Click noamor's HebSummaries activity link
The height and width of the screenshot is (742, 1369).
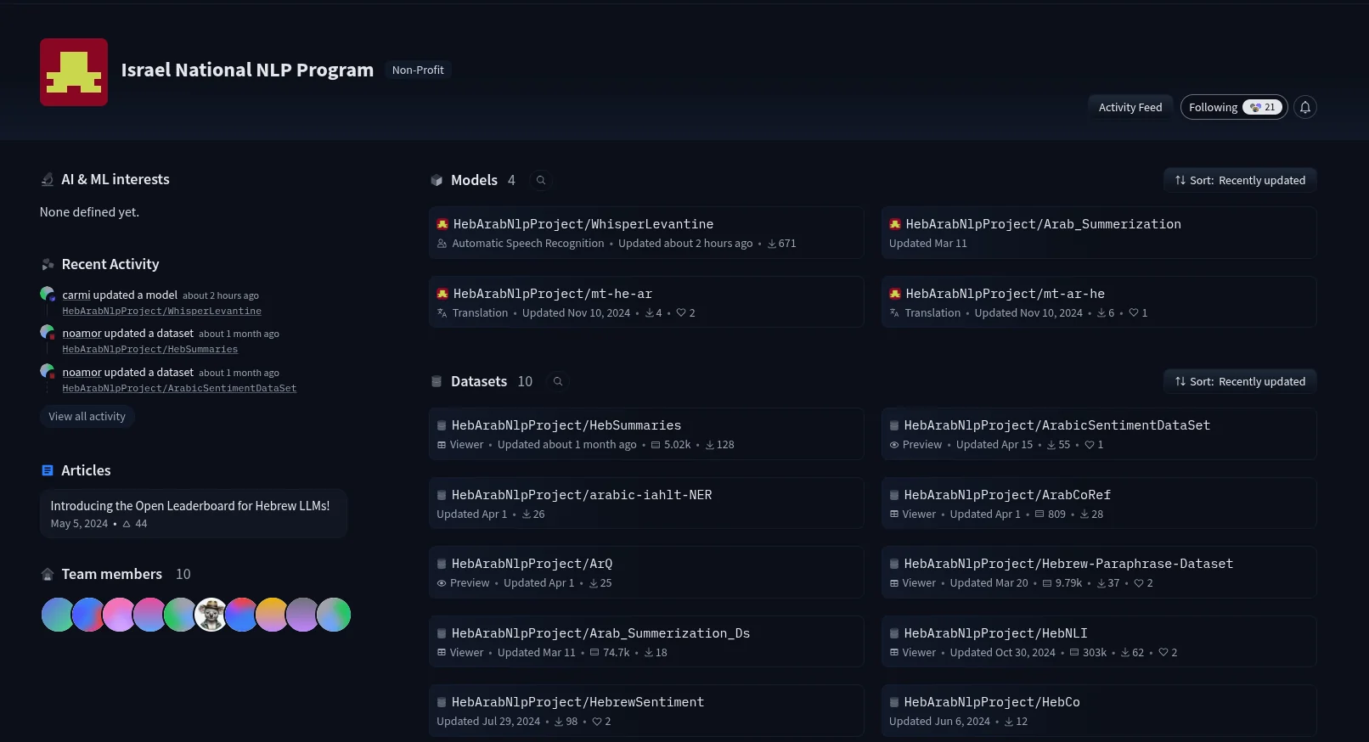pyautogui.click(x=149, y=349)
